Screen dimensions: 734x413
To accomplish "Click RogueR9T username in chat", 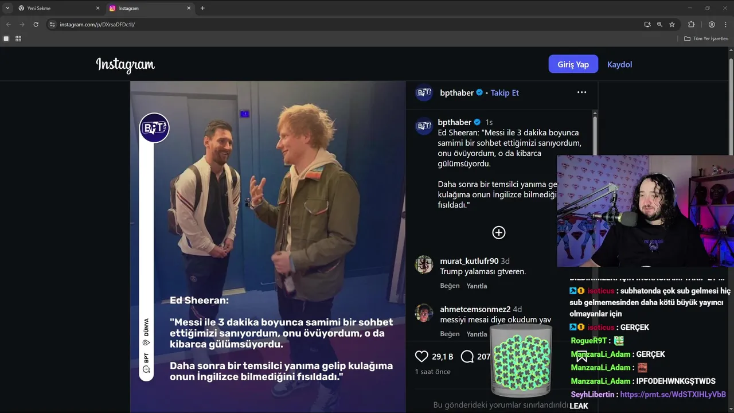I will pyautogui.click(x=589, y=341).
